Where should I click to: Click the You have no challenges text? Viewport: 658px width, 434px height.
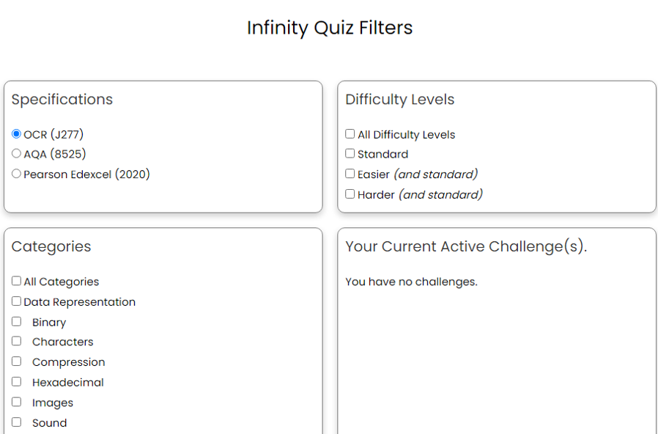tap(412, 282)
